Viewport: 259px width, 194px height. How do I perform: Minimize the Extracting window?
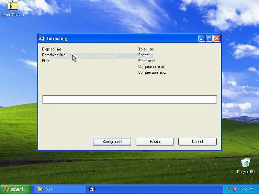click(x=202, y=38)
